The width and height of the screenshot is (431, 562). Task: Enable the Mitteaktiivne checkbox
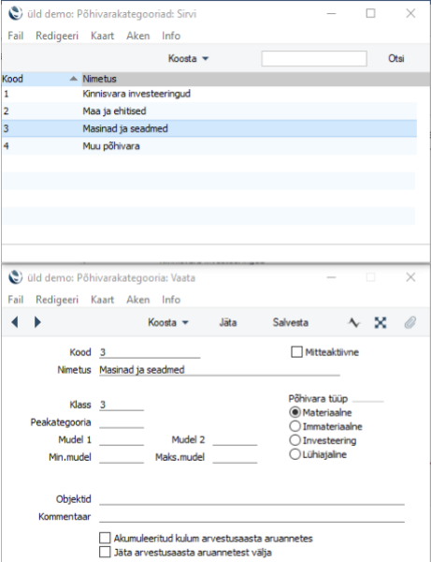296,352
